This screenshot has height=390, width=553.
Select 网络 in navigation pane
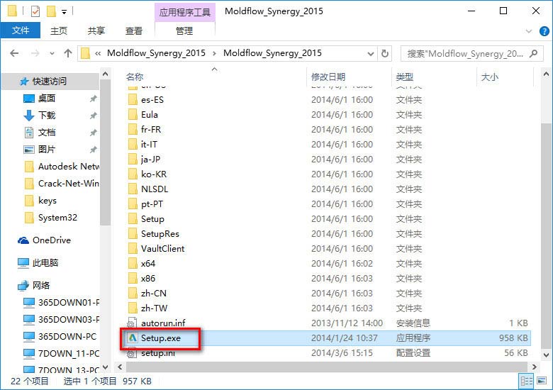tap(41, 285)
